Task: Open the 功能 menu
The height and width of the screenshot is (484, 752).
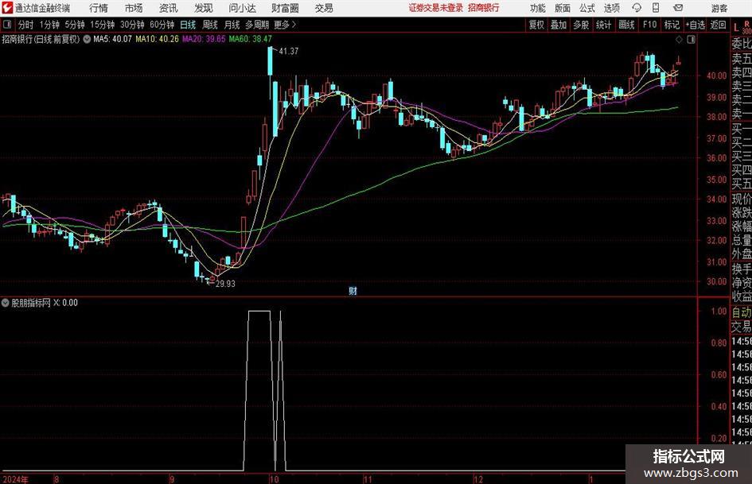Action: (x=538, y=8)
